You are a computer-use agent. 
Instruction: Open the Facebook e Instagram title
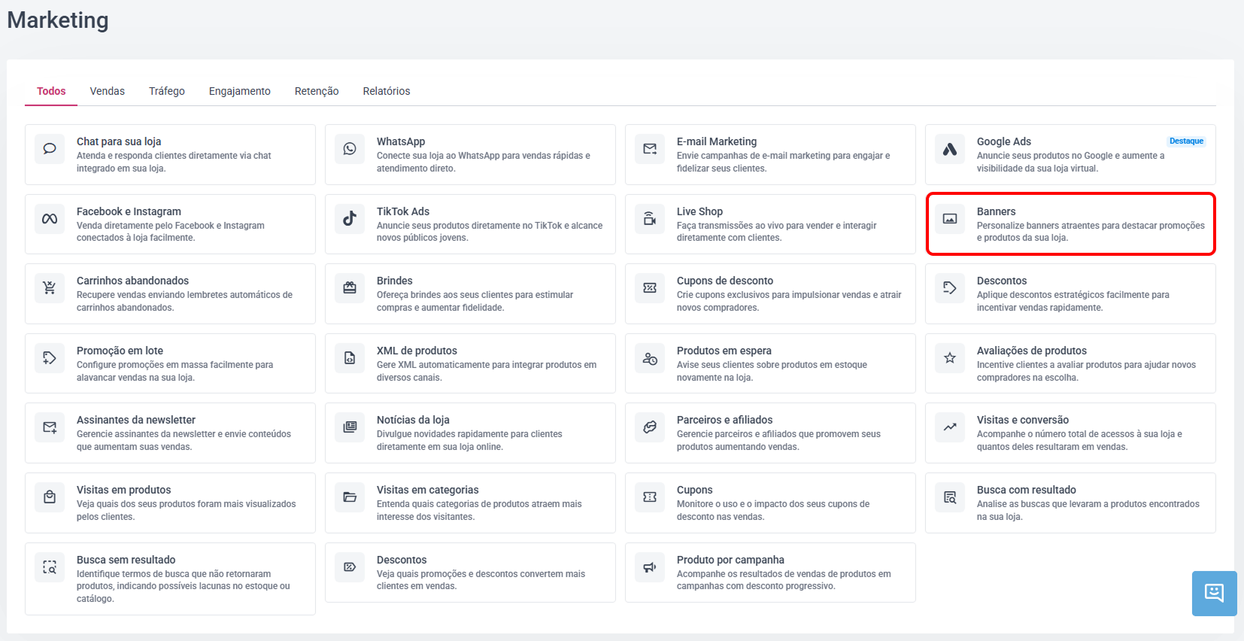click(x=129, y=211)
